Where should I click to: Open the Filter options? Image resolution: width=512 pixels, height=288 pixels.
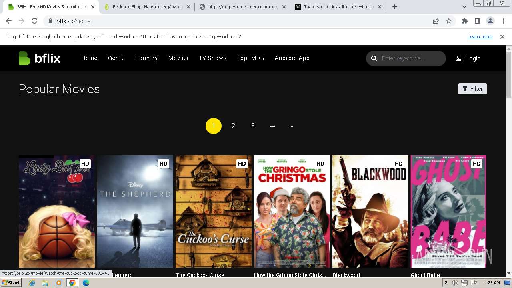472,89
